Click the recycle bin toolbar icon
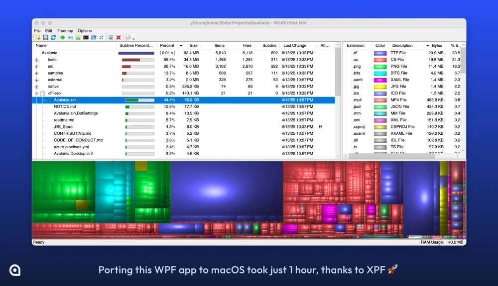 point(111,37)
